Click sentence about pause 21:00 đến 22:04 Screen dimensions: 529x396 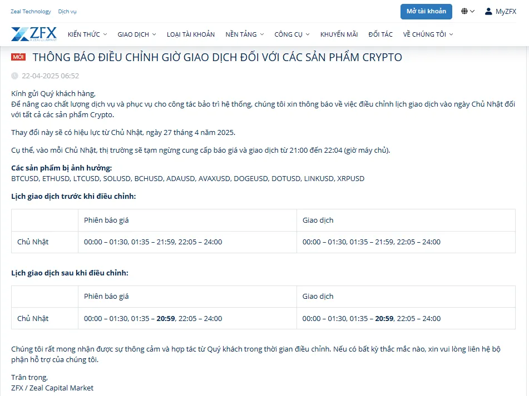200,150
